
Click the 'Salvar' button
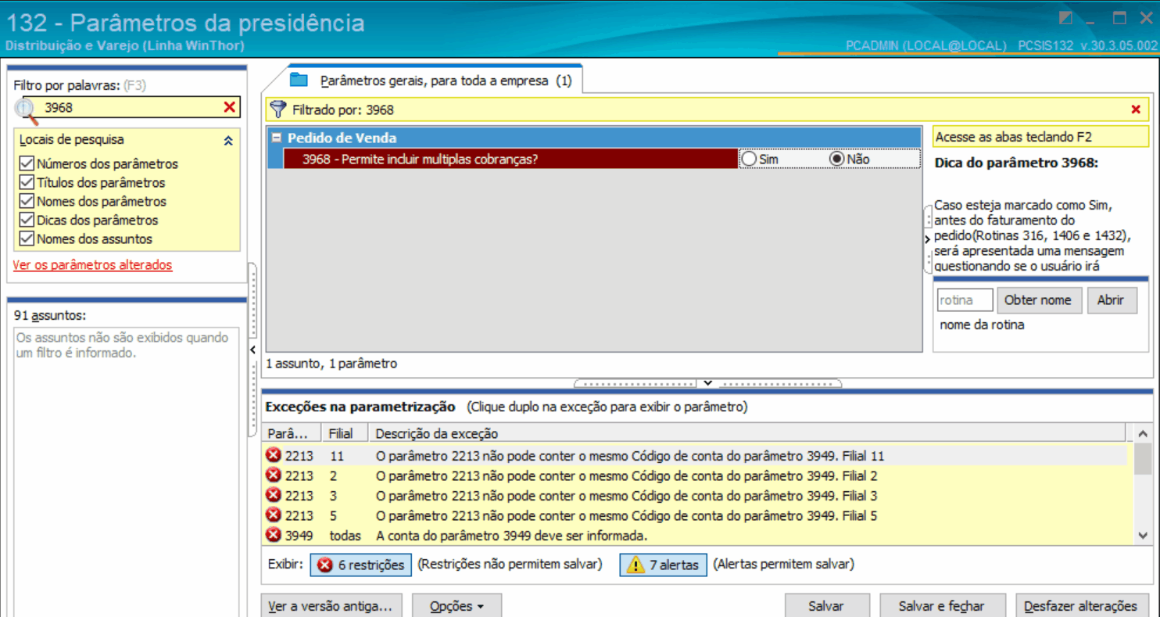tap(827, 606)
